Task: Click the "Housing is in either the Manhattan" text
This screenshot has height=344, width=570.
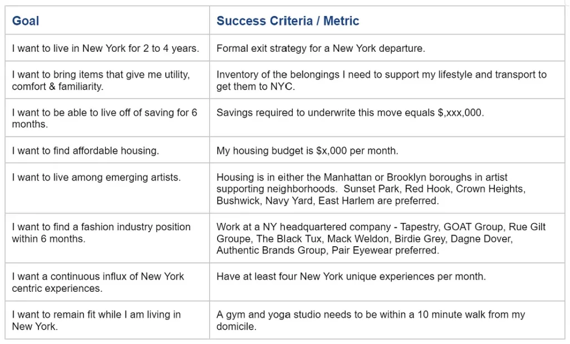Action: tap(362, 178)
